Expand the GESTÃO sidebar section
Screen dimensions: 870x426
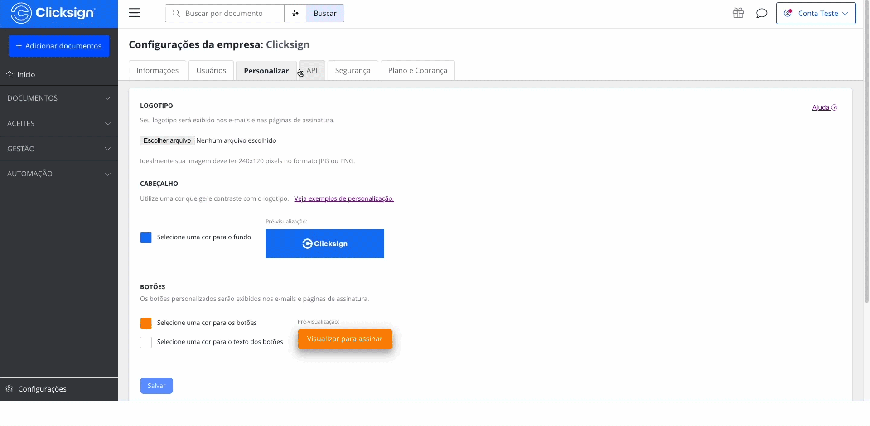(59, 149)
